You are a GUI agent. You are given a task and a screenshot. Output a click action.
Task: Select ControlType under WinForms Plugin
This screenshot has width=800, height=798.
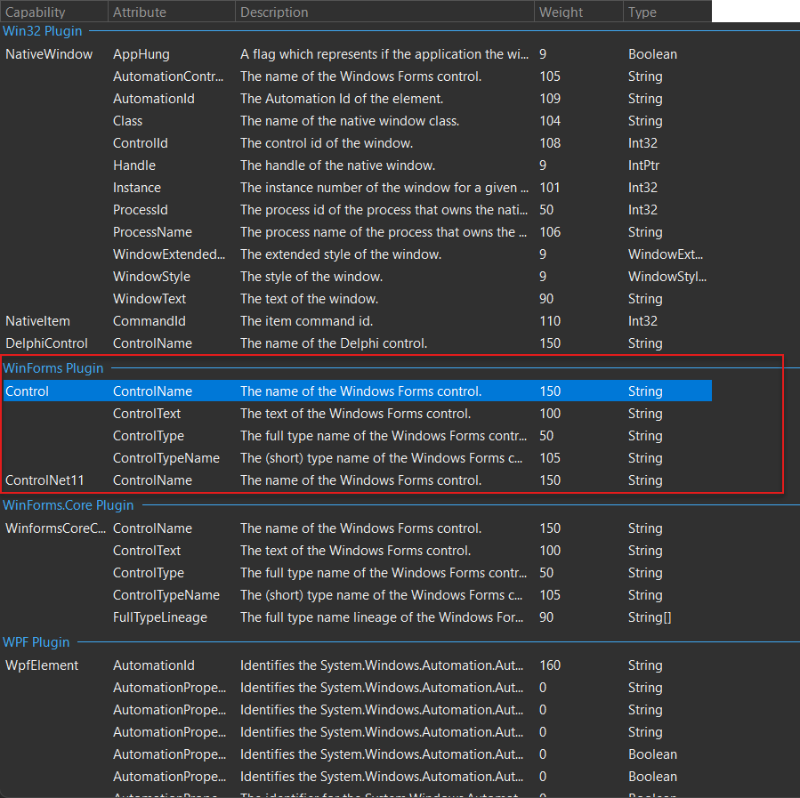point(149,436)
